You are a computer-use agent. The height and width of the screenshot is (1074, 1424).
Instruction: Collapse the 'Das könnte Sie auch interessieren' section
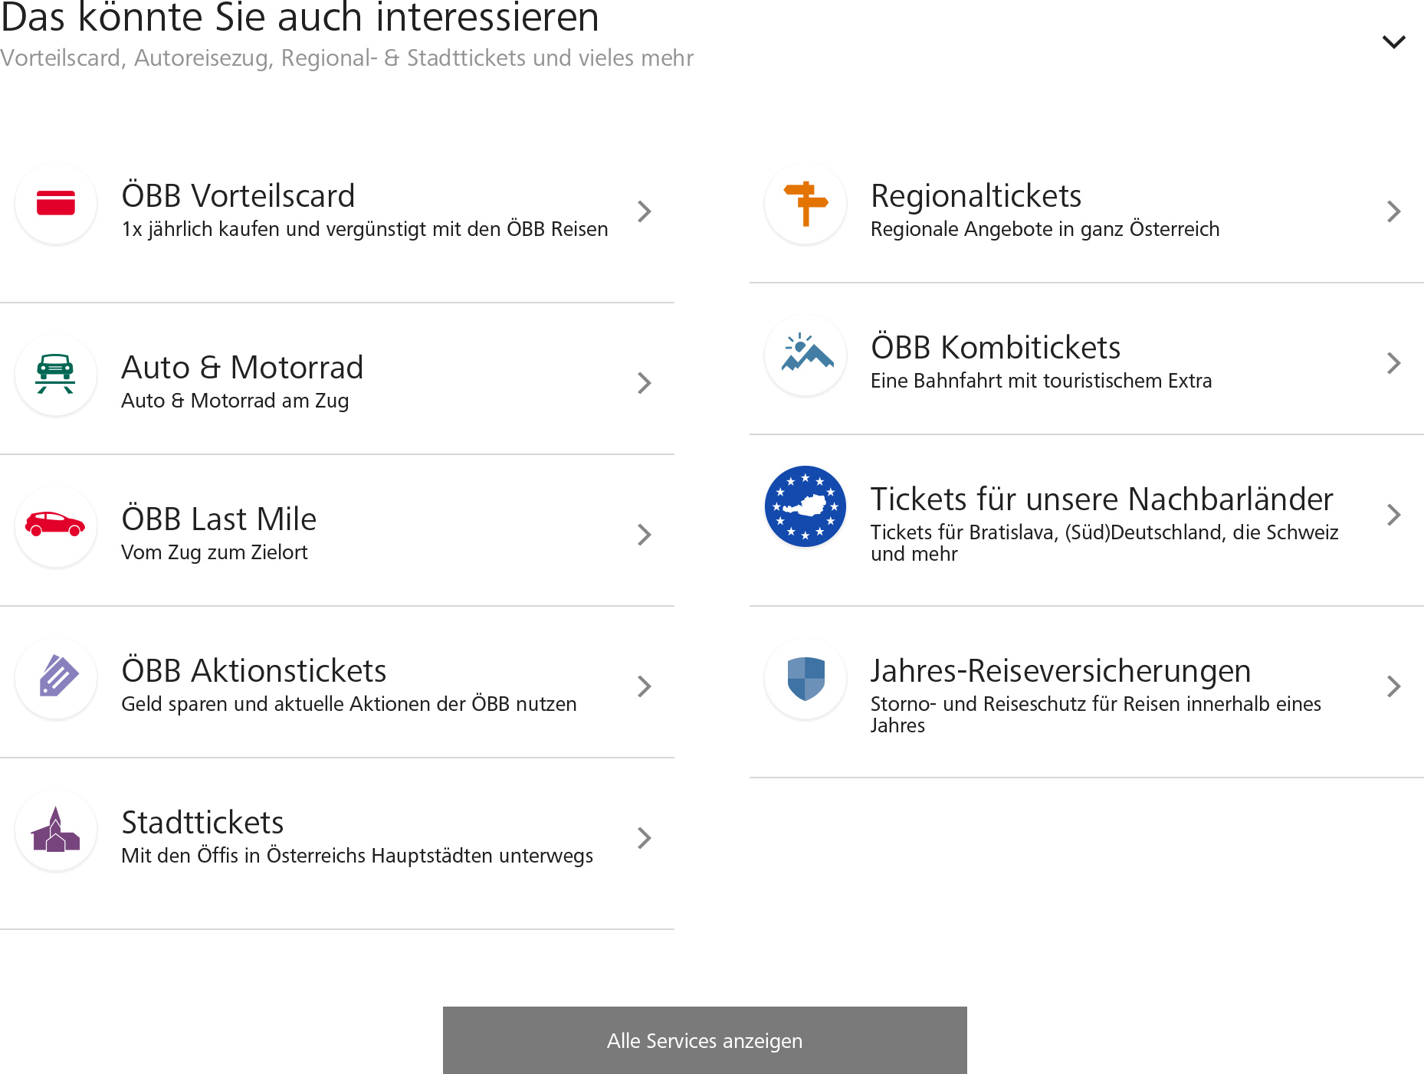(1393, 41)
